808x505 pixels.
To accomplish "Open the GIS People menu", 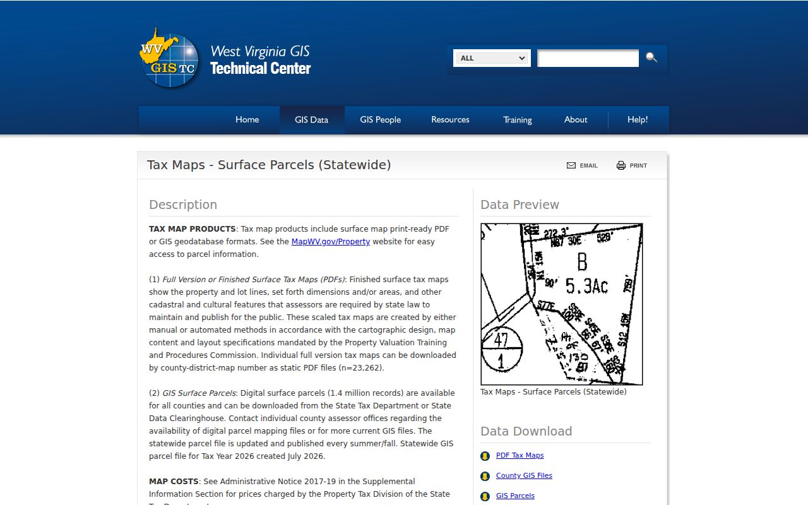I will point(380,119).
